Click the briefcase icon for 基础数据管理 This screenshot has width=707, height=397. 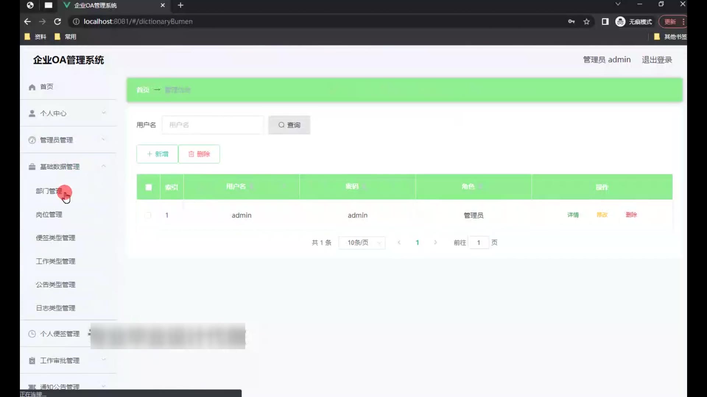(x=32, y=167)
